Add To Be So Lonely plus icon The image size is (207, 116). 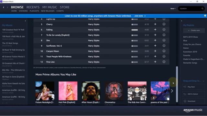(155, 35)
